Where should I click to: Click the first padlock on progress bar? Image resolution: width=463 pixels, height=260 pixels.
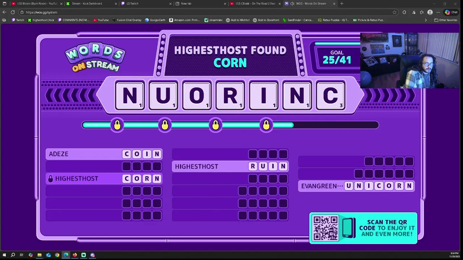(117, 125)
